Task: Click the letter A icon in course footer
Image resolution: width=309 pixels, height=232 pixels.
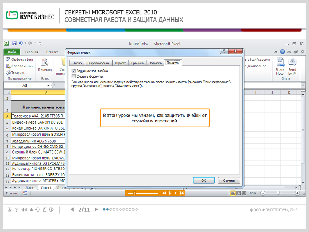Action: tap(9, 210)
